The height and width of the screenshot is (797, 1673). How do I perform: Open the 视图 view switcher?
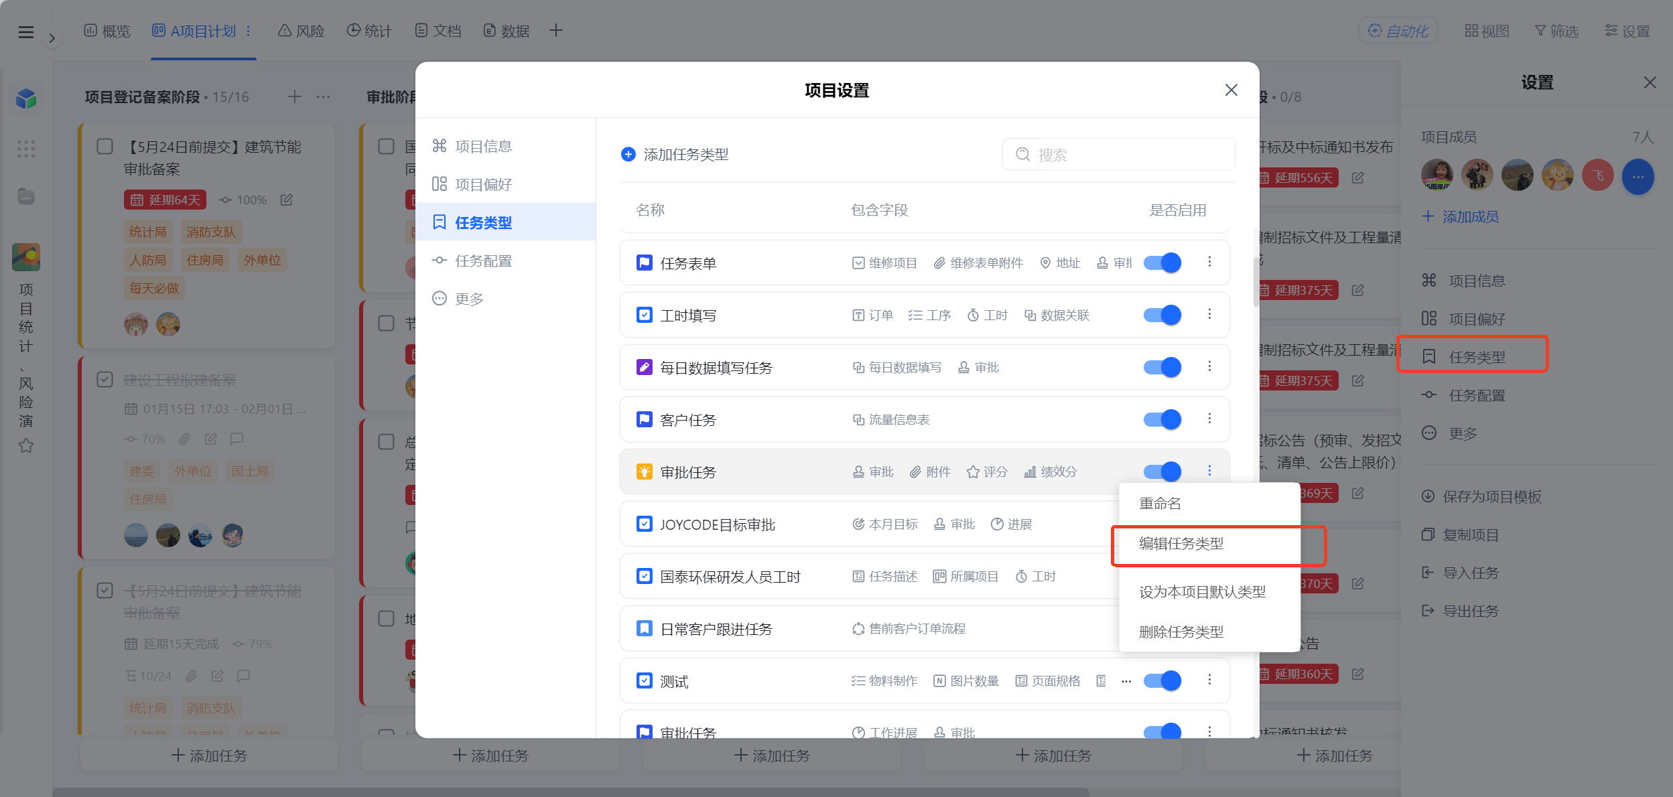coord(1487,31)
